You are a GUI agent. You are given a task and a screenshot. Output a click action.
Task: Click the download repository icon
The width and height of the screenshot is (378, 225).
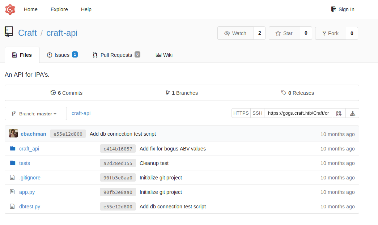(352, 113)
